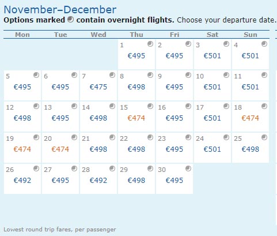Pick day 30 fare of €495
Viewport: 277px width, 236px height.
point(174,181)
